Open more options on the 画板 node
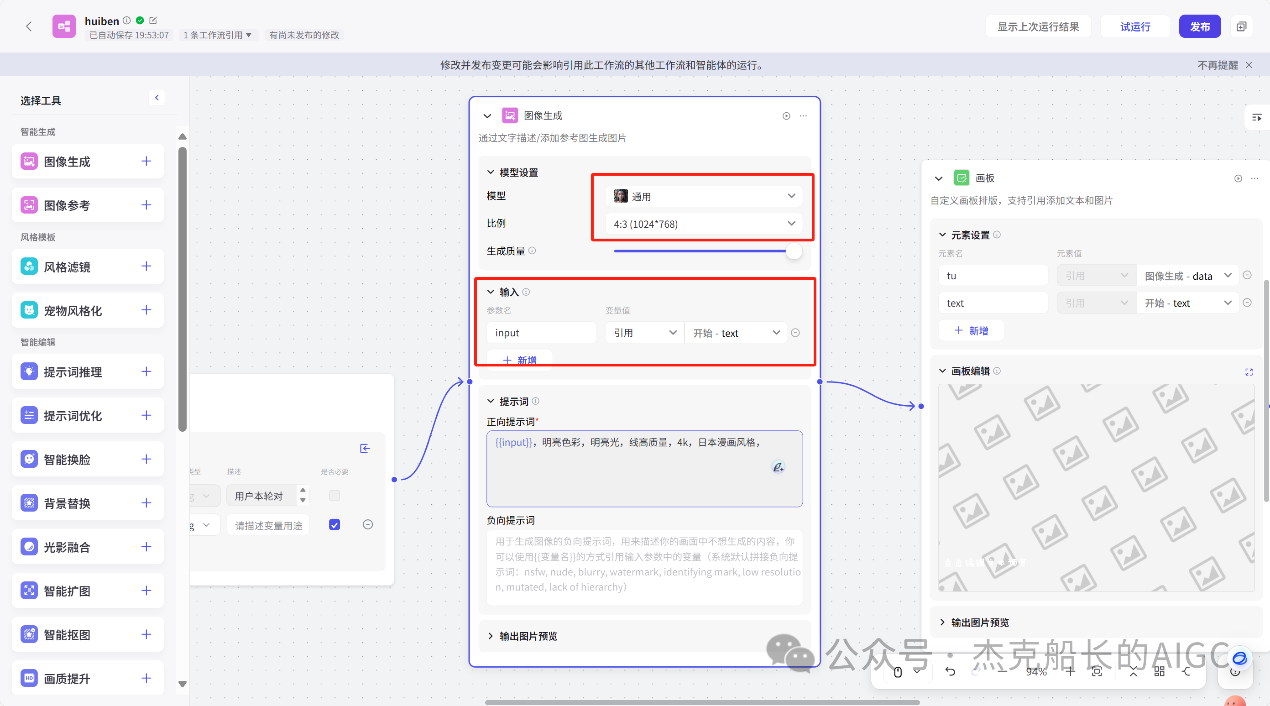Screen dimensions: 1270x706 [1255, 178]
